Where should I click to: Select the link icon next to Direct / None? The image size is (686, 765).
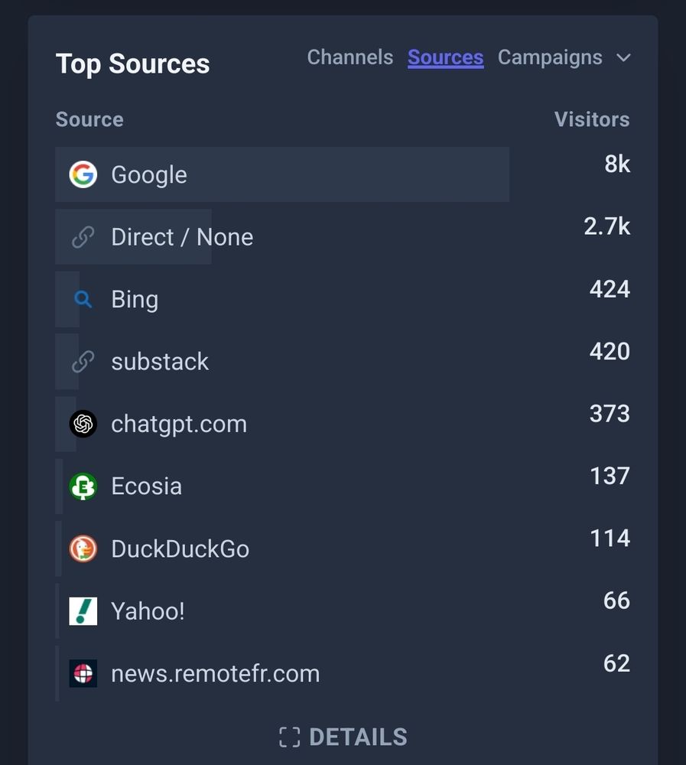pos(83,237)
